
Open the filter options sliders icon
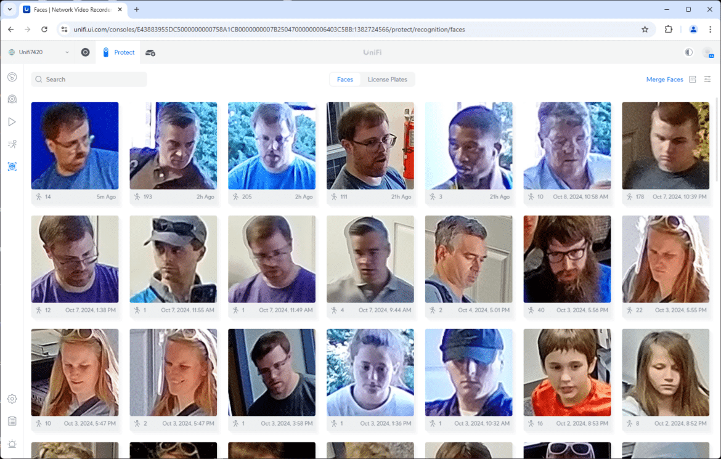(707, 79)
